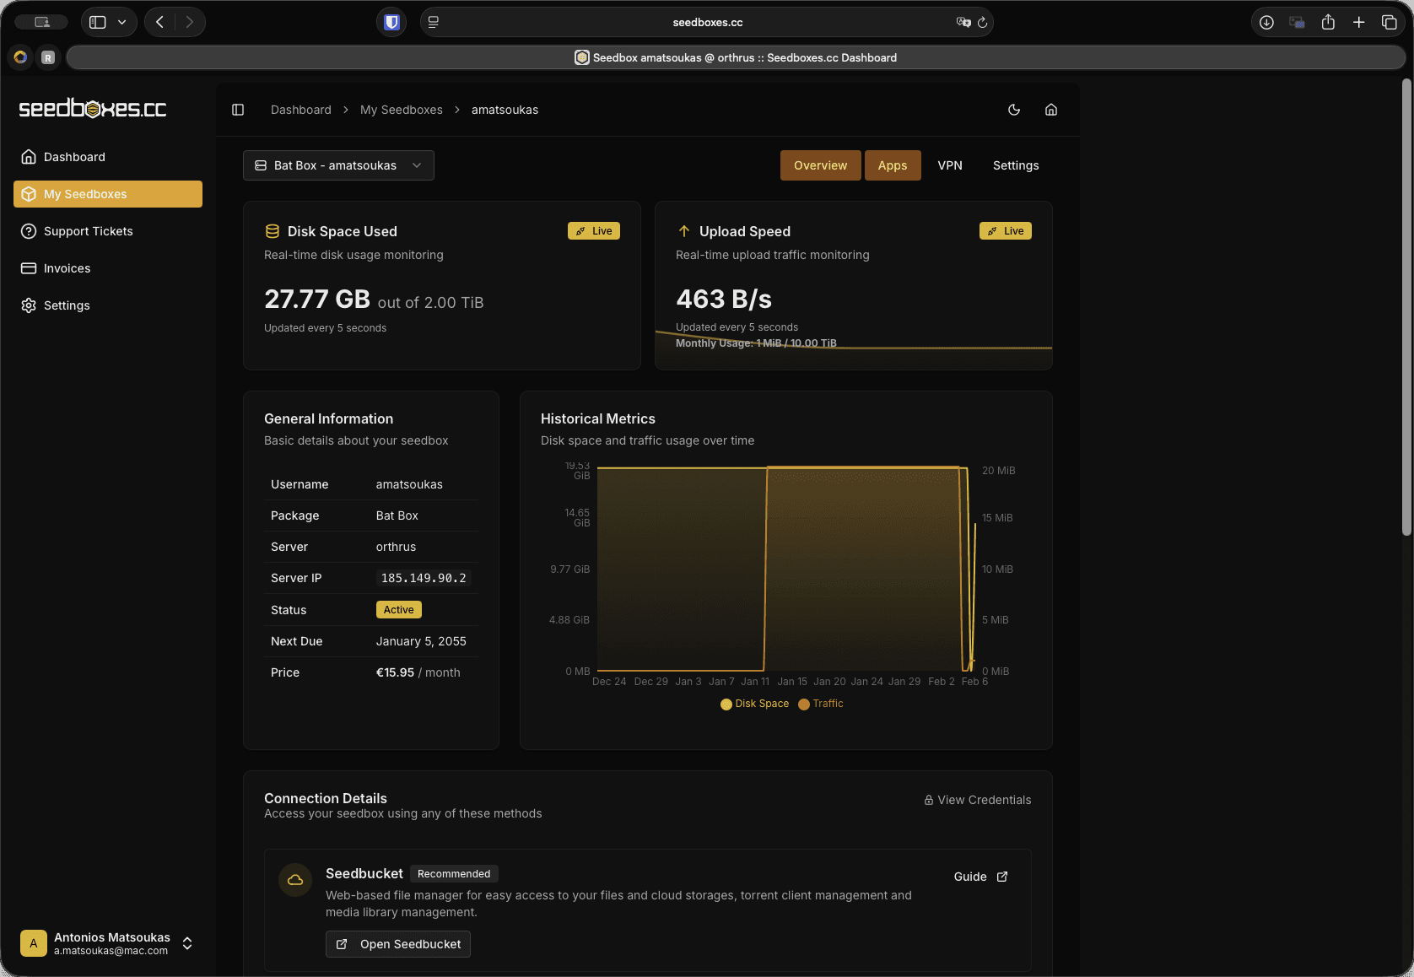
Task: Show the Safari tab overview
Action: 1389,23
